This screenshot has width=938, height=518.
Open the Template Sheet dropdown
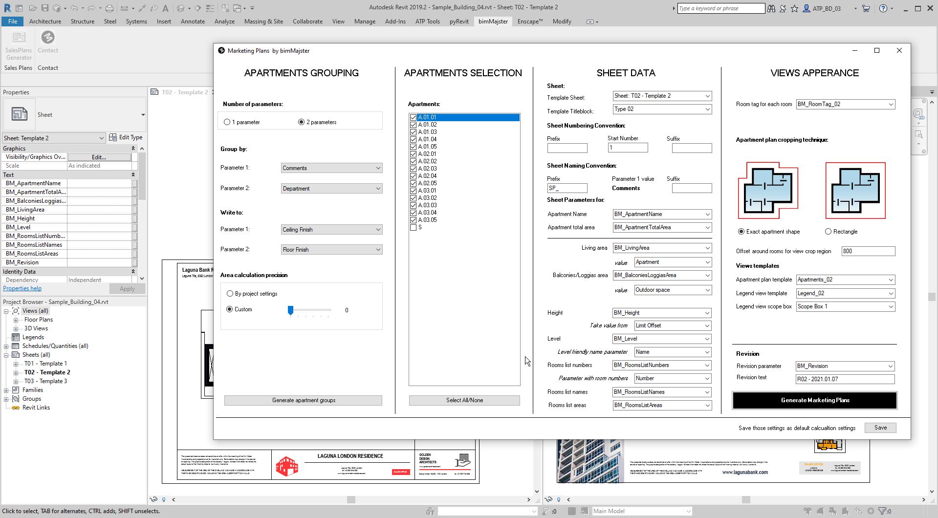click(662, 96)
